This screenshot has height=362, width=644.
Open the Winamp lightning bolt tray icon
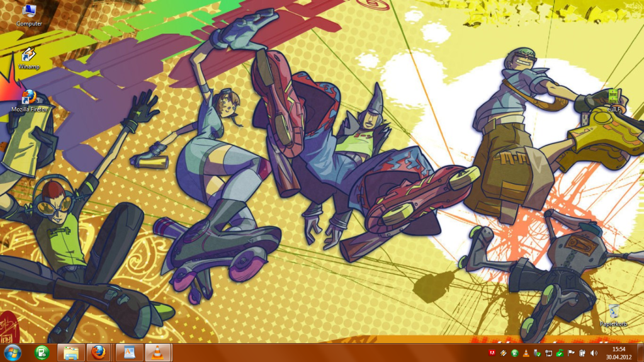pyautogui.click(x=503, y=353)
